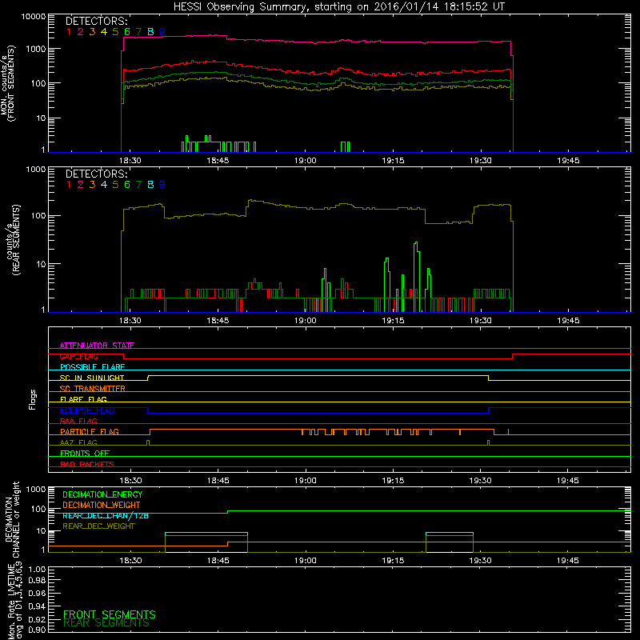Viewport: 640px width, 640px height.
Task: Click the 0.96 livetime axis tick
Action: 37,593
